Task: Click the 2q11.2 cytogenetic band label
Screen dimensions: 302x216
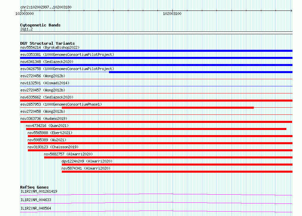Action: (26, 29)
